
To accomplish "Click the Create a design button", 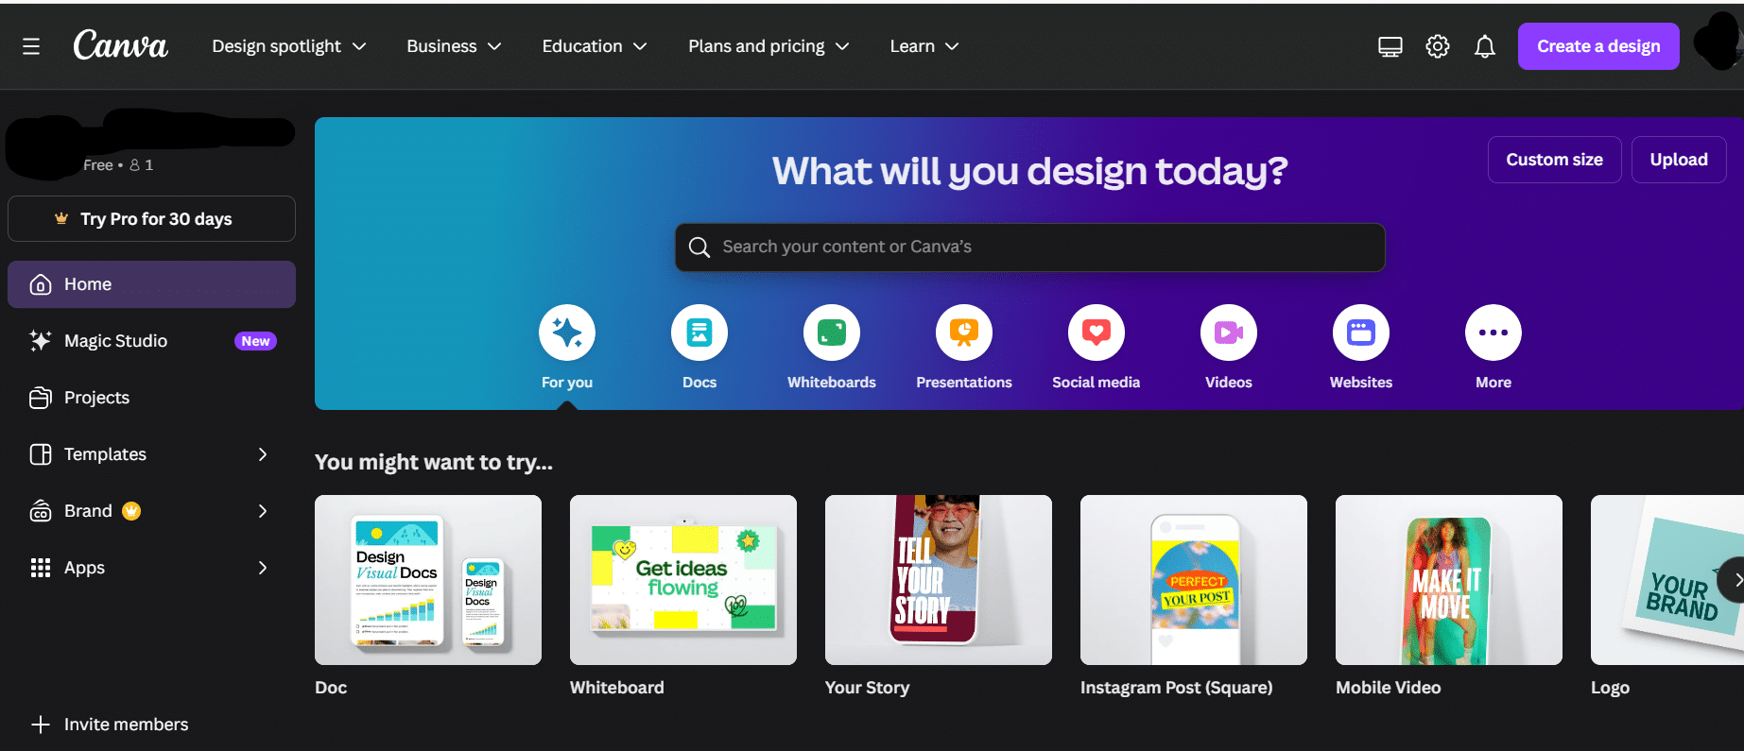I will (x=1598, y=46).
